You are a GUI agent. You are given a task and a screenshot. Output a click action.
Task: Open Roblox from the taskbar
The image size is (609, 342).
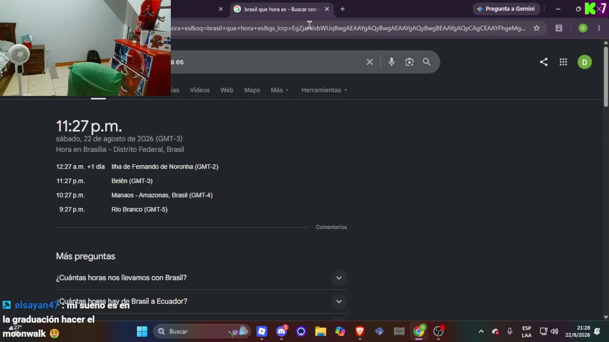pos(262,332)
